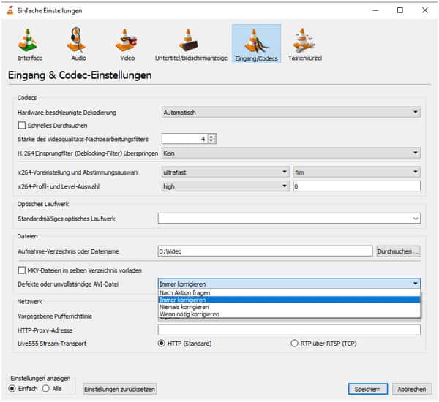Screen dimensions: 439x402
Task: Select RTP über RTSP (TCP) transport
Action: (294, 344)
